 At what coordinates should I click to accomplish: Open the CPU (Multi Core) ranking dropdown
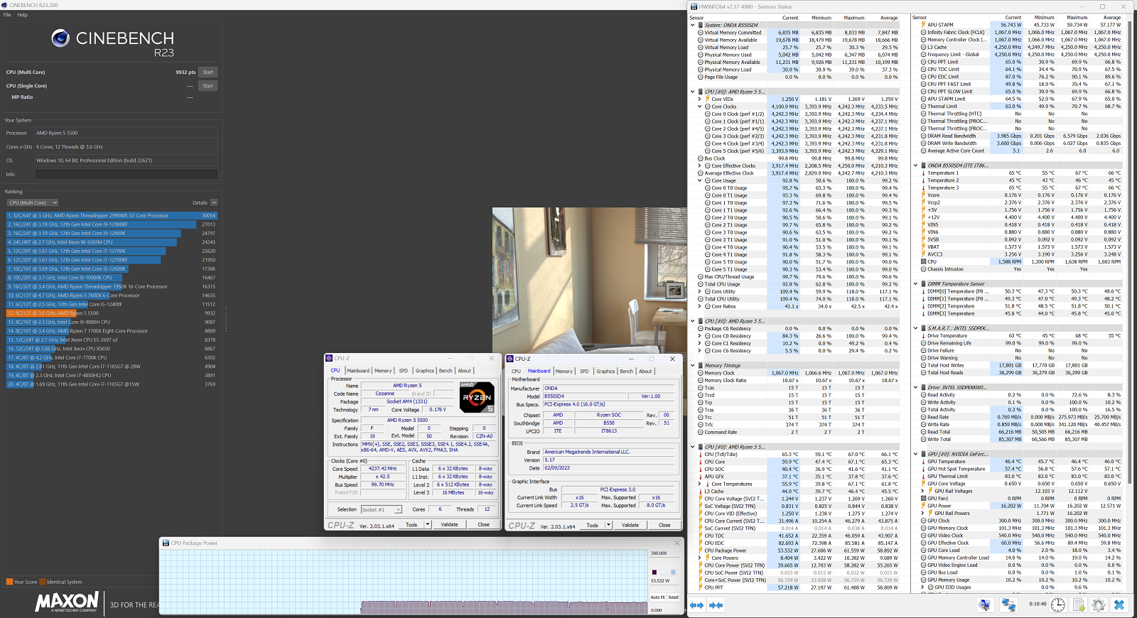coord(33,203)
